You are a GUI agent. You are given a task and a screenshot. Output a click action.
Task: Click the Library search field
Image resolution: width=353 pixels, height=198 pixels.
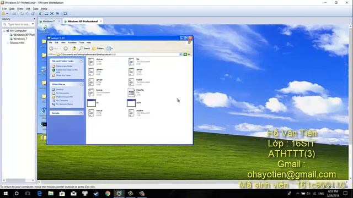point(18,24)
